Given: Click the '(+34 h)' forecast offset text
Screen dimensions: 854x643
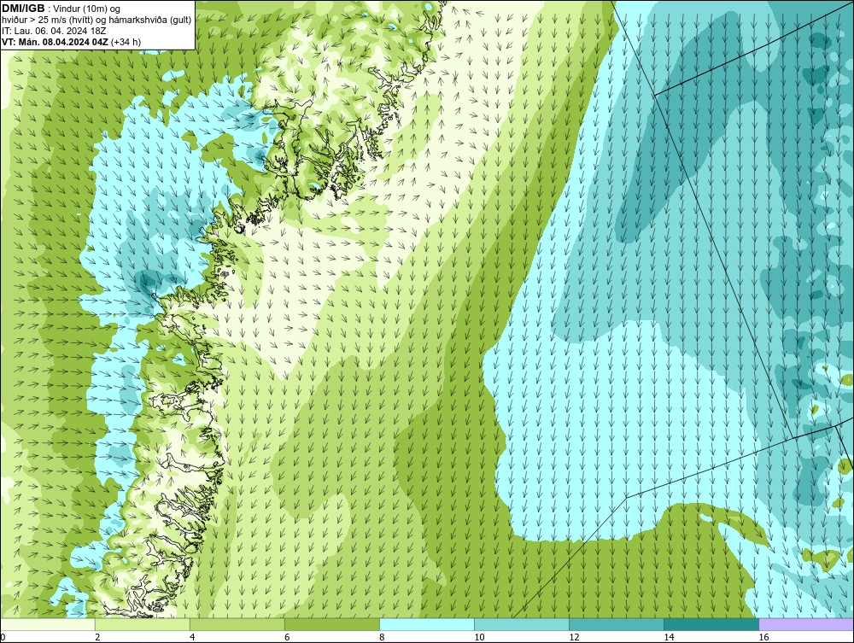Looking at the screenshot, I should (x=126, y=42).
